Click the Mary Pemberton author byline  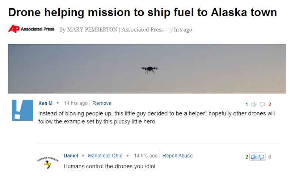91,29
